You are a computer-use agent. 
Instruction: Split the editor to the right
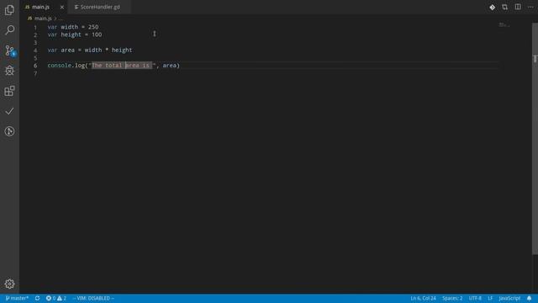[x=518, y=8]
